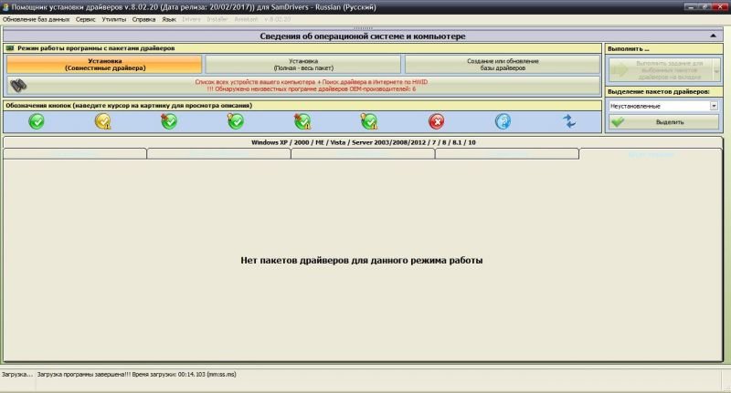The image size is (731, 393).
Task: Click the small icon beside 'Режим работы программы'
Action: point(10,47)
